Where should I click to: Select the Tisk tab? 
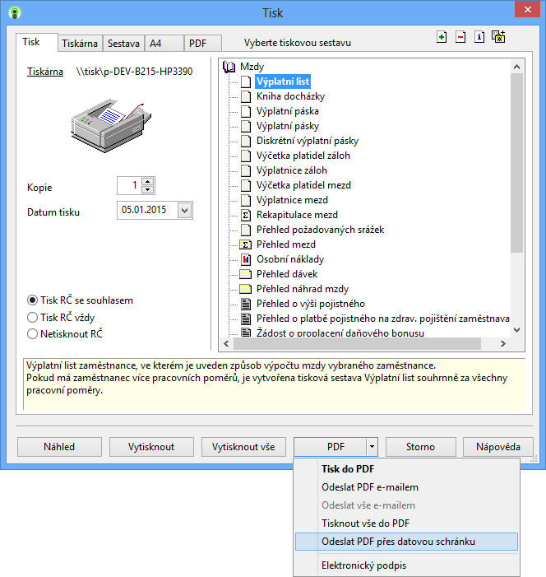(x=36, y=42)
